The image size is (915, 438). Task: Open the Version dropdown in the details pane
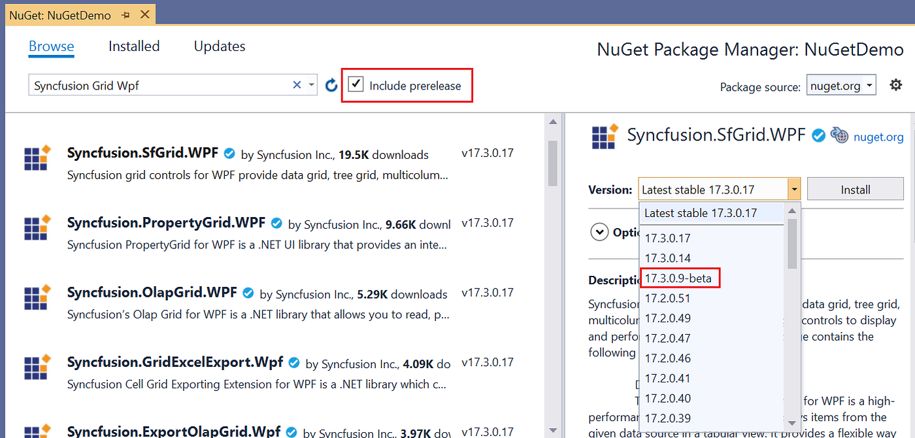(x=794, y=188)
